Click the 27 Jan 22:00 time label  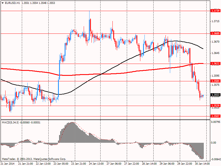132,164
